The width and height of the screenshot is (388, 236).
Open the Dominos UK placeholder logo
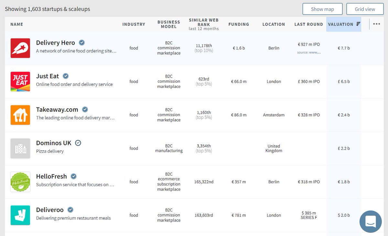(x=20, y=148)
